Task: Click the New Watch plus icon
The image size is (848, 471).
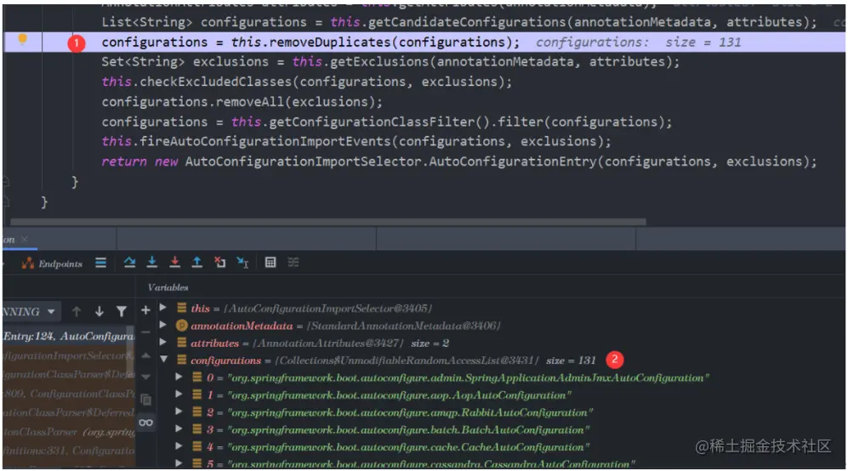Action: 145,310
